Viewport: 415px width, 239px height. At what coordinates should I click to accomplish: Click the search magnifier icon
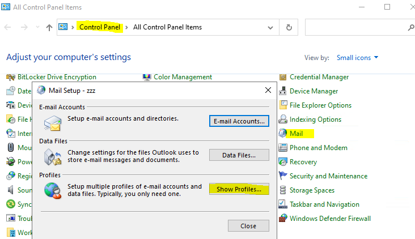(411, 27)
